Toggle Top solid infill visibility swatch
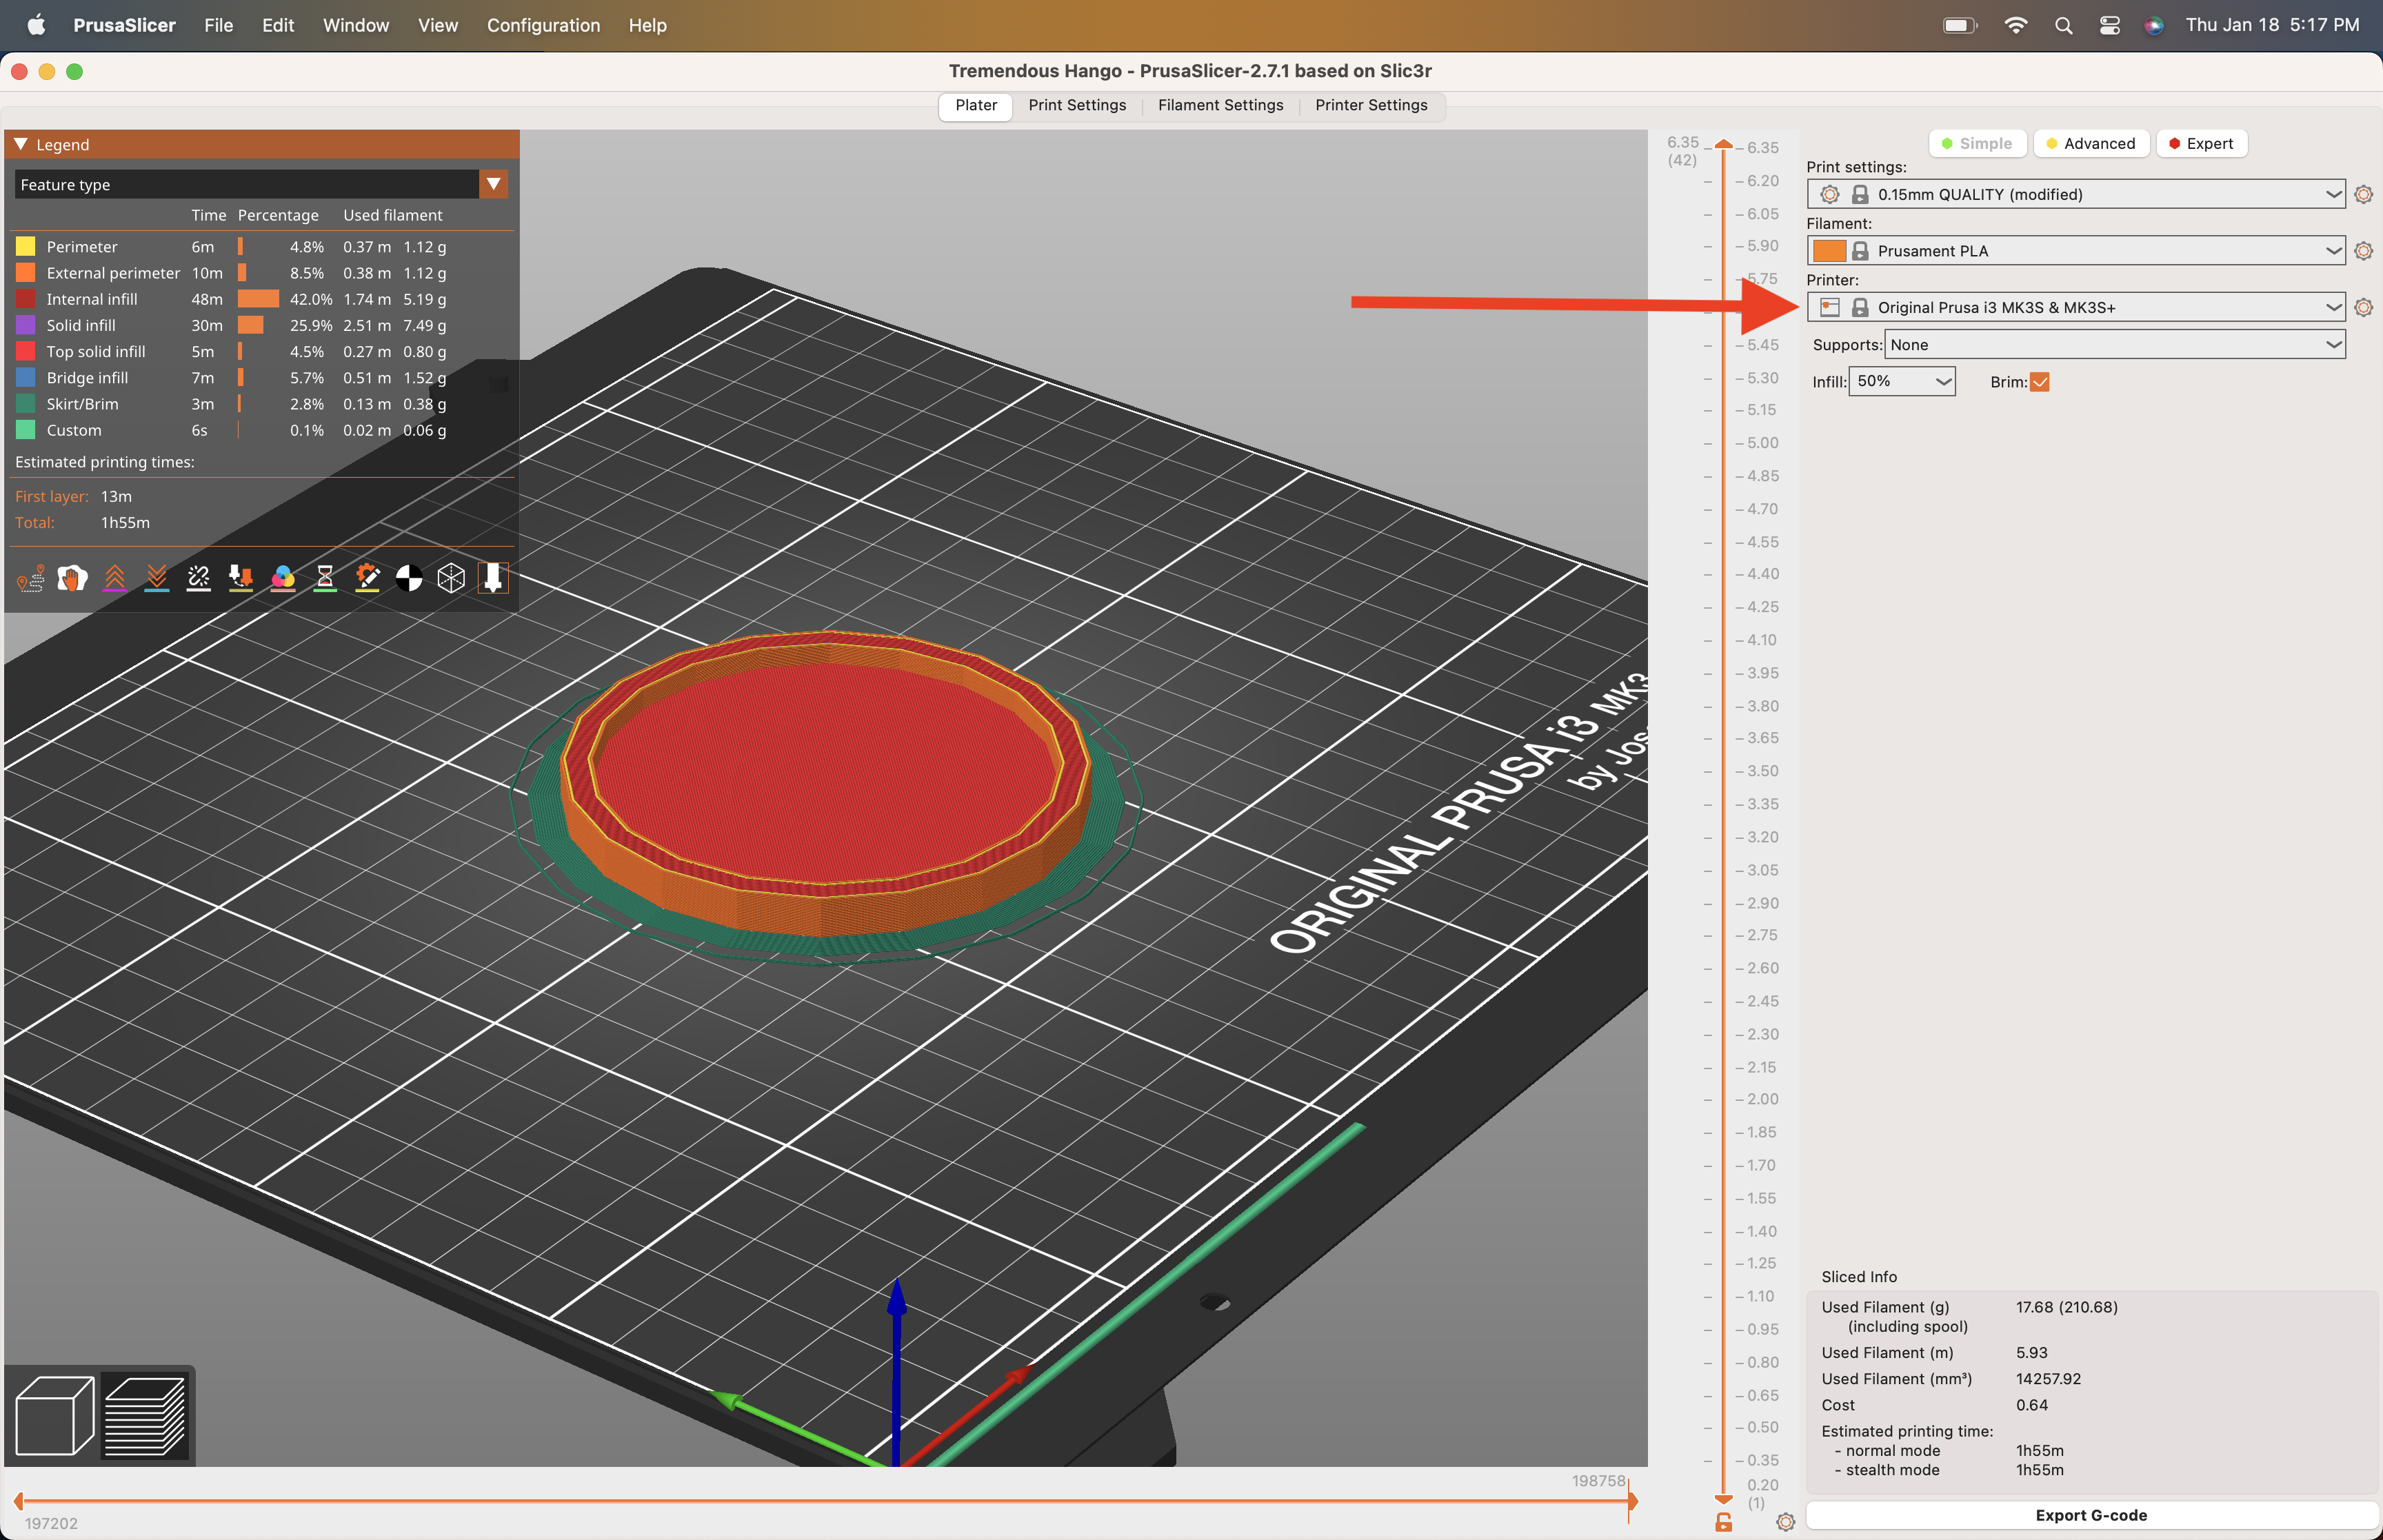2383x1540 pixels. [26, 351]
